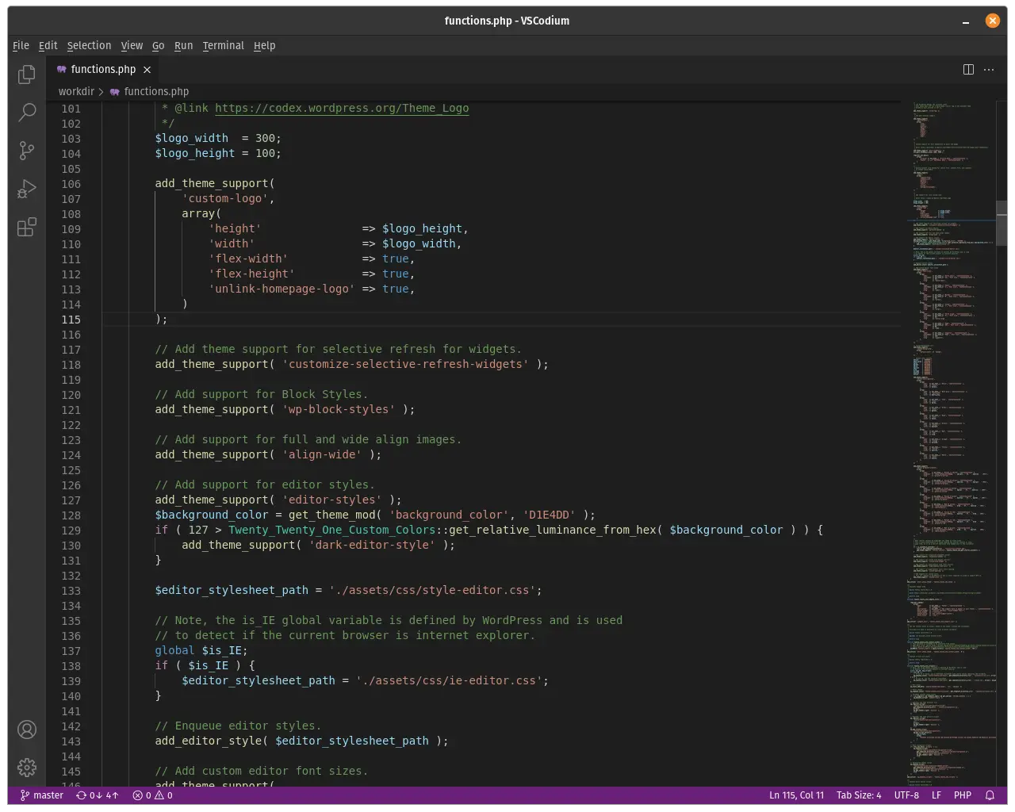Open the File menu
Screen dimensions: 1015x812
point(21,46)
